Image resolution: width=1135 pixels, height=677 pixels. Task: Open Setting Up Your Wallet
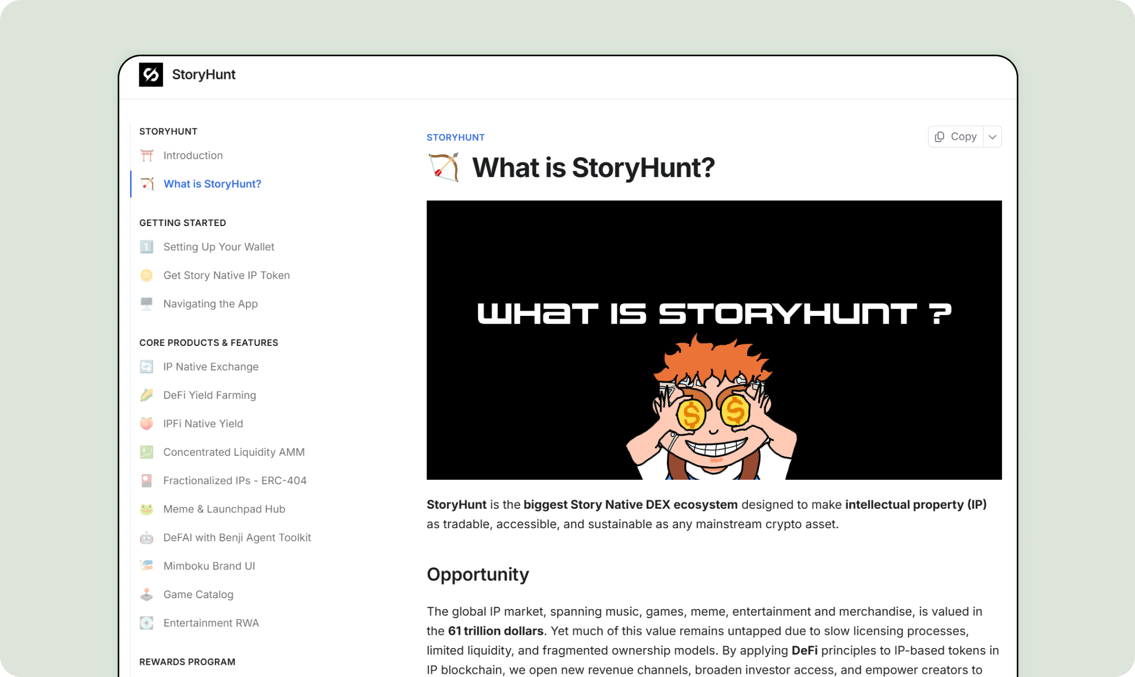click(x=219, y=247)
